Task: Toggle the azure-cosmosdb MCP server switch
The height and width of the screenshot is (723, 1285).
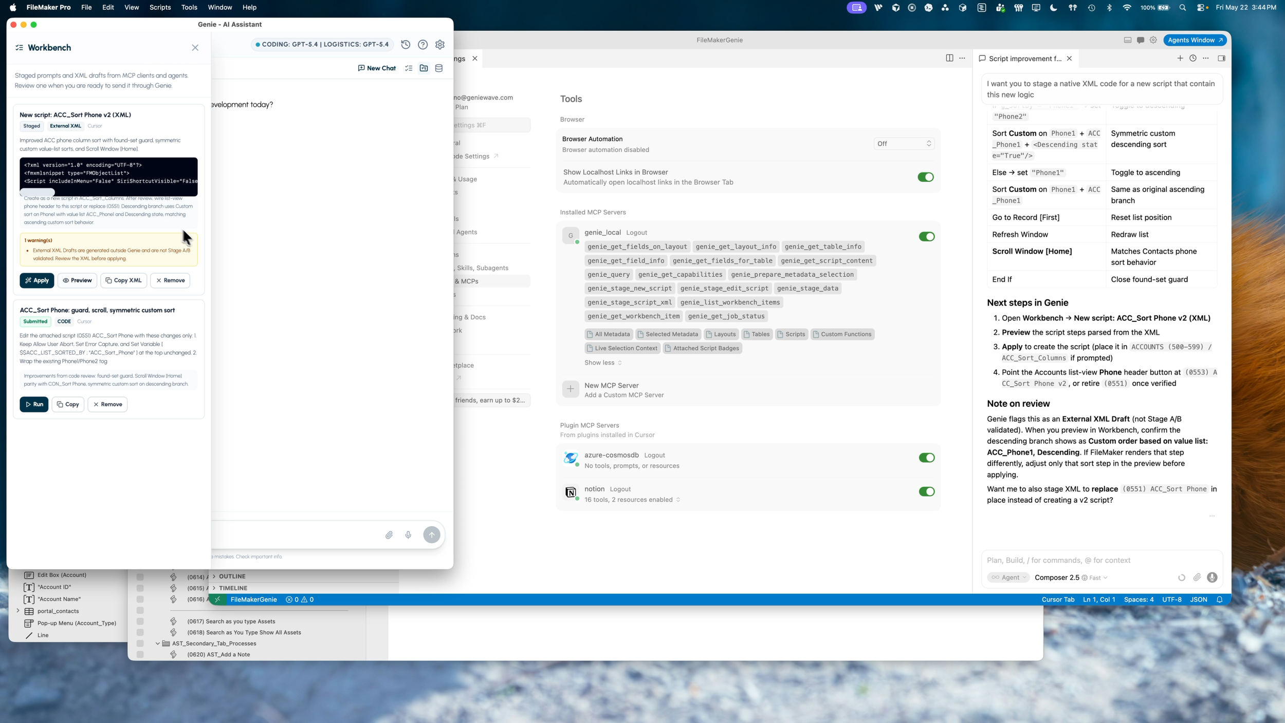Action: [x=926, y=458]
